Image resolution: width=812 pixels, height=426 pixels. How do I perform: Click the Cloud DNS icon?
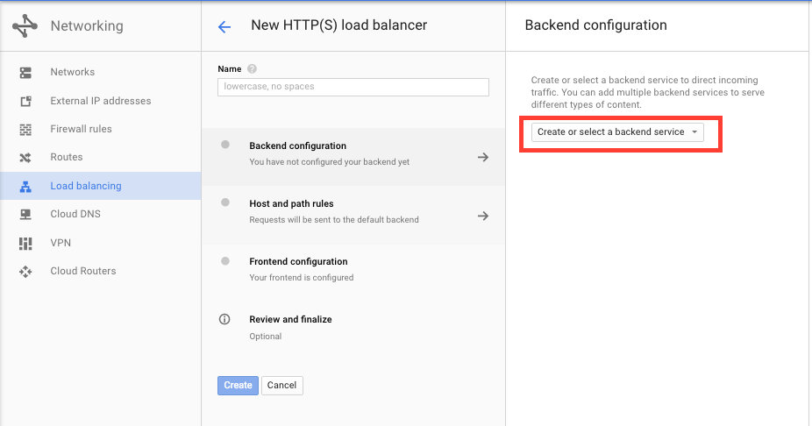pos(25,214)
